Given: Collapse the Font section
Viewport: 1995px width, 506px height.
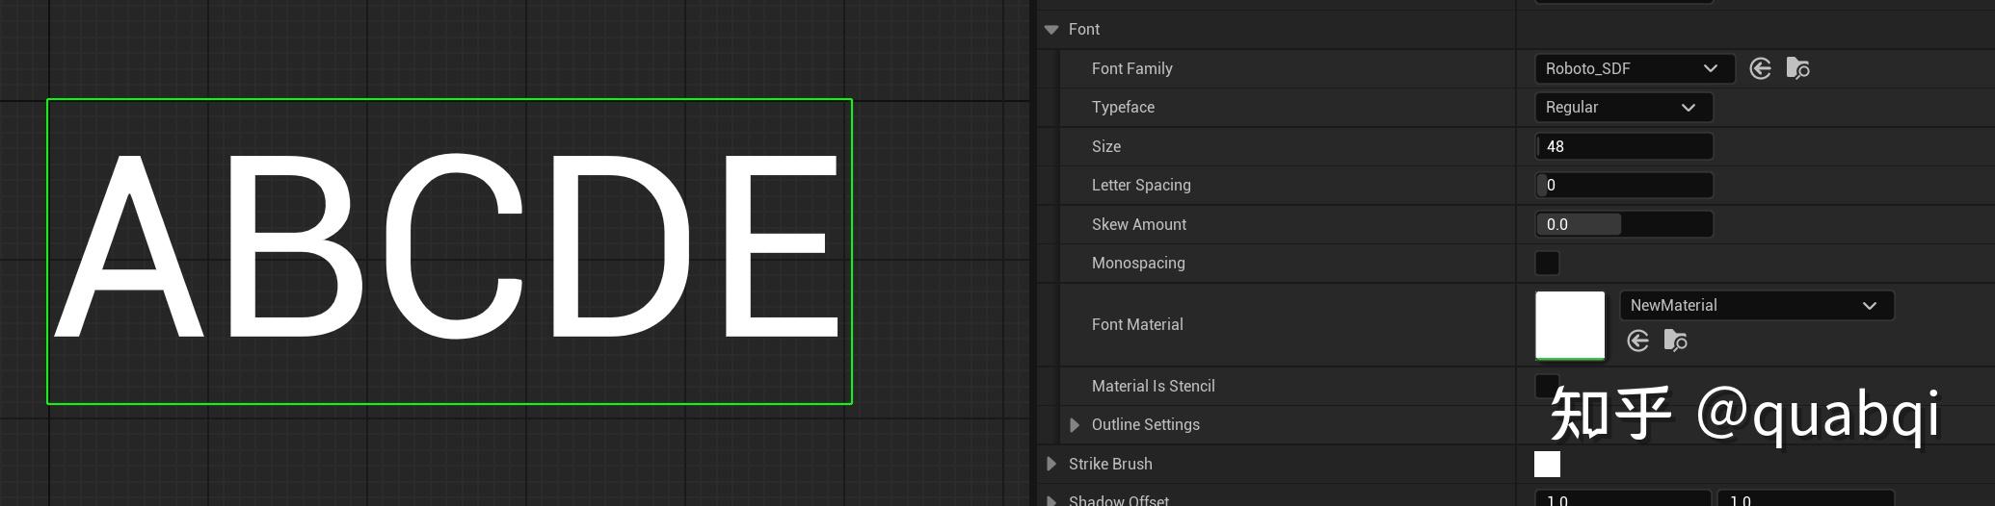Looking at the screenshot, I should pos(1051,30).
